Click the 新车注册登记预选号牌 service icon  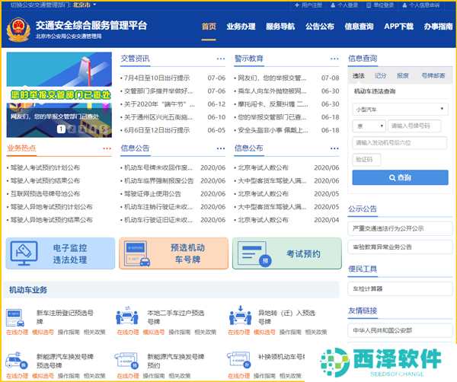coord(17,317)
